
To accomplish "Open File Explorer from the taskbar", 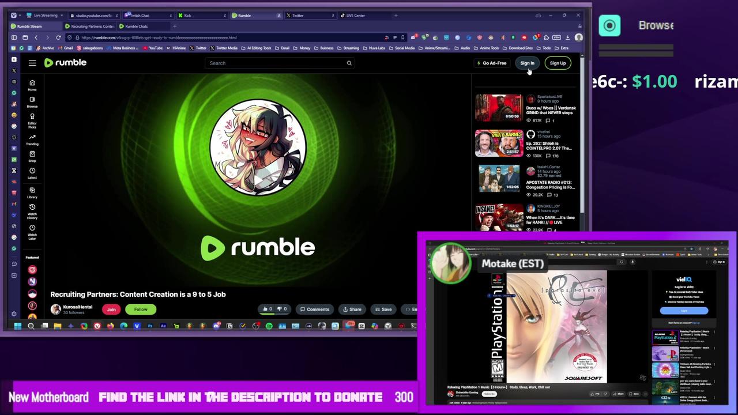I will pos(58,326).
